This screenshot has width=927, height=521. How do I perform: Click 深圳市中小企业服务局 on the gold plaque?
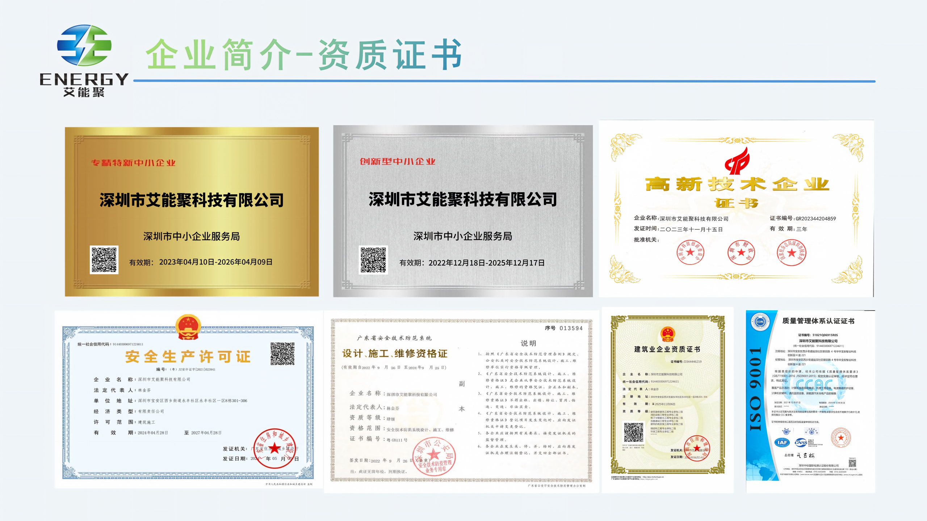192,236
